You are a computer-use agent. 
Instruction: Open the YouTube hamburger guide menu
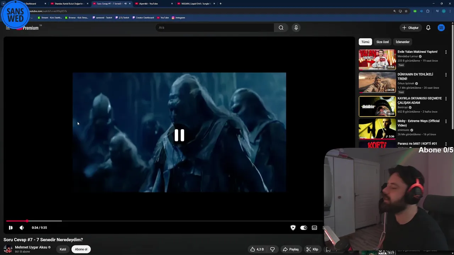click(x=8, y=28)
